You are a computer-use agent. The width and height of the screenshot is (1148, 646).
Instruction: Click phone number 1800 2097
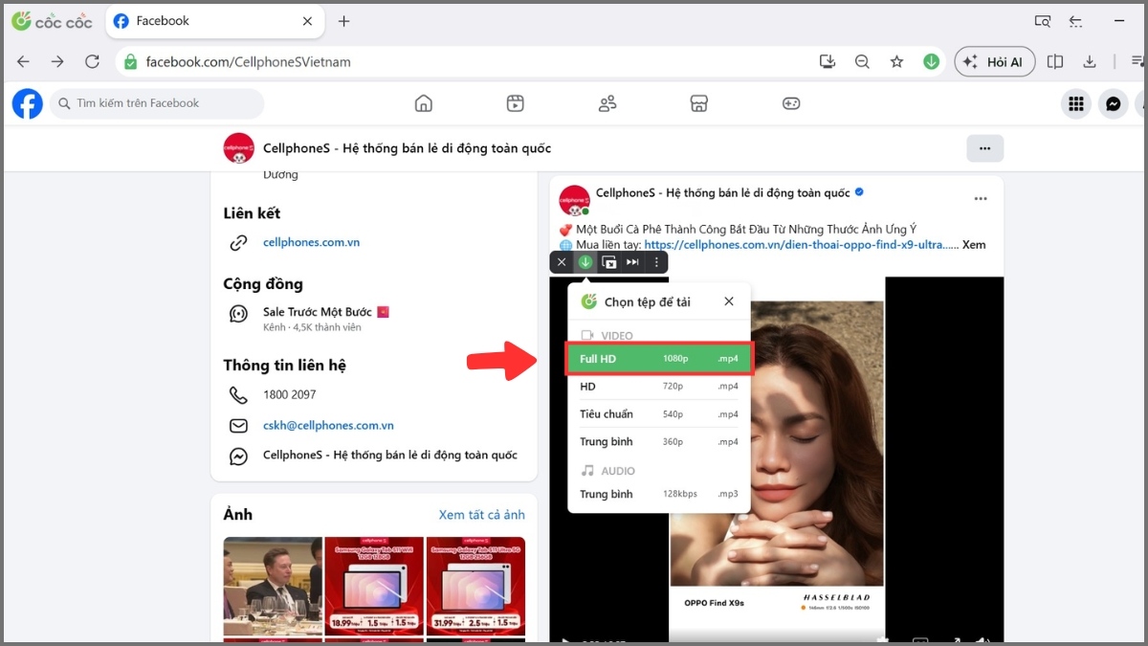289,394
